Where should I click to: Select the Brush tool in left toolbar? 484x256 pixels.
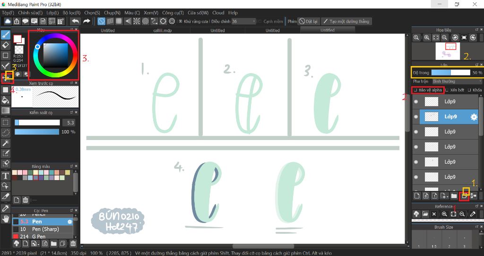pyautogui.click(x=5, y=35)
